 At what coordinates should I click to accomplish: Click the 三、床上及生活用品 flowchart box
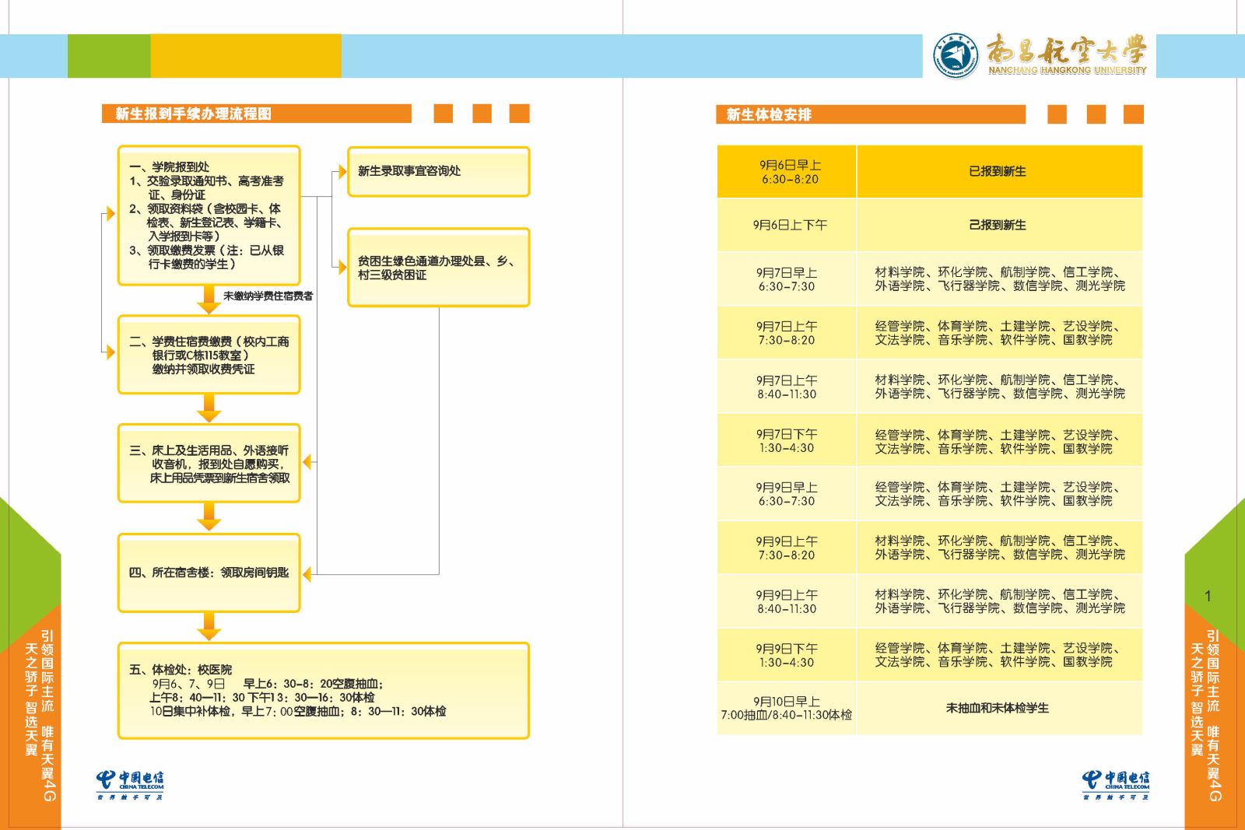pos(209,464)
